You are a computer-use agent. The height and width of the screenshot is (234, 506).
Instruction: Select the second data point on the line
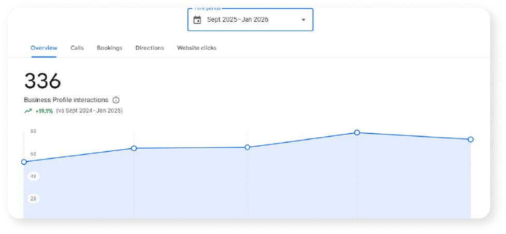134,148
